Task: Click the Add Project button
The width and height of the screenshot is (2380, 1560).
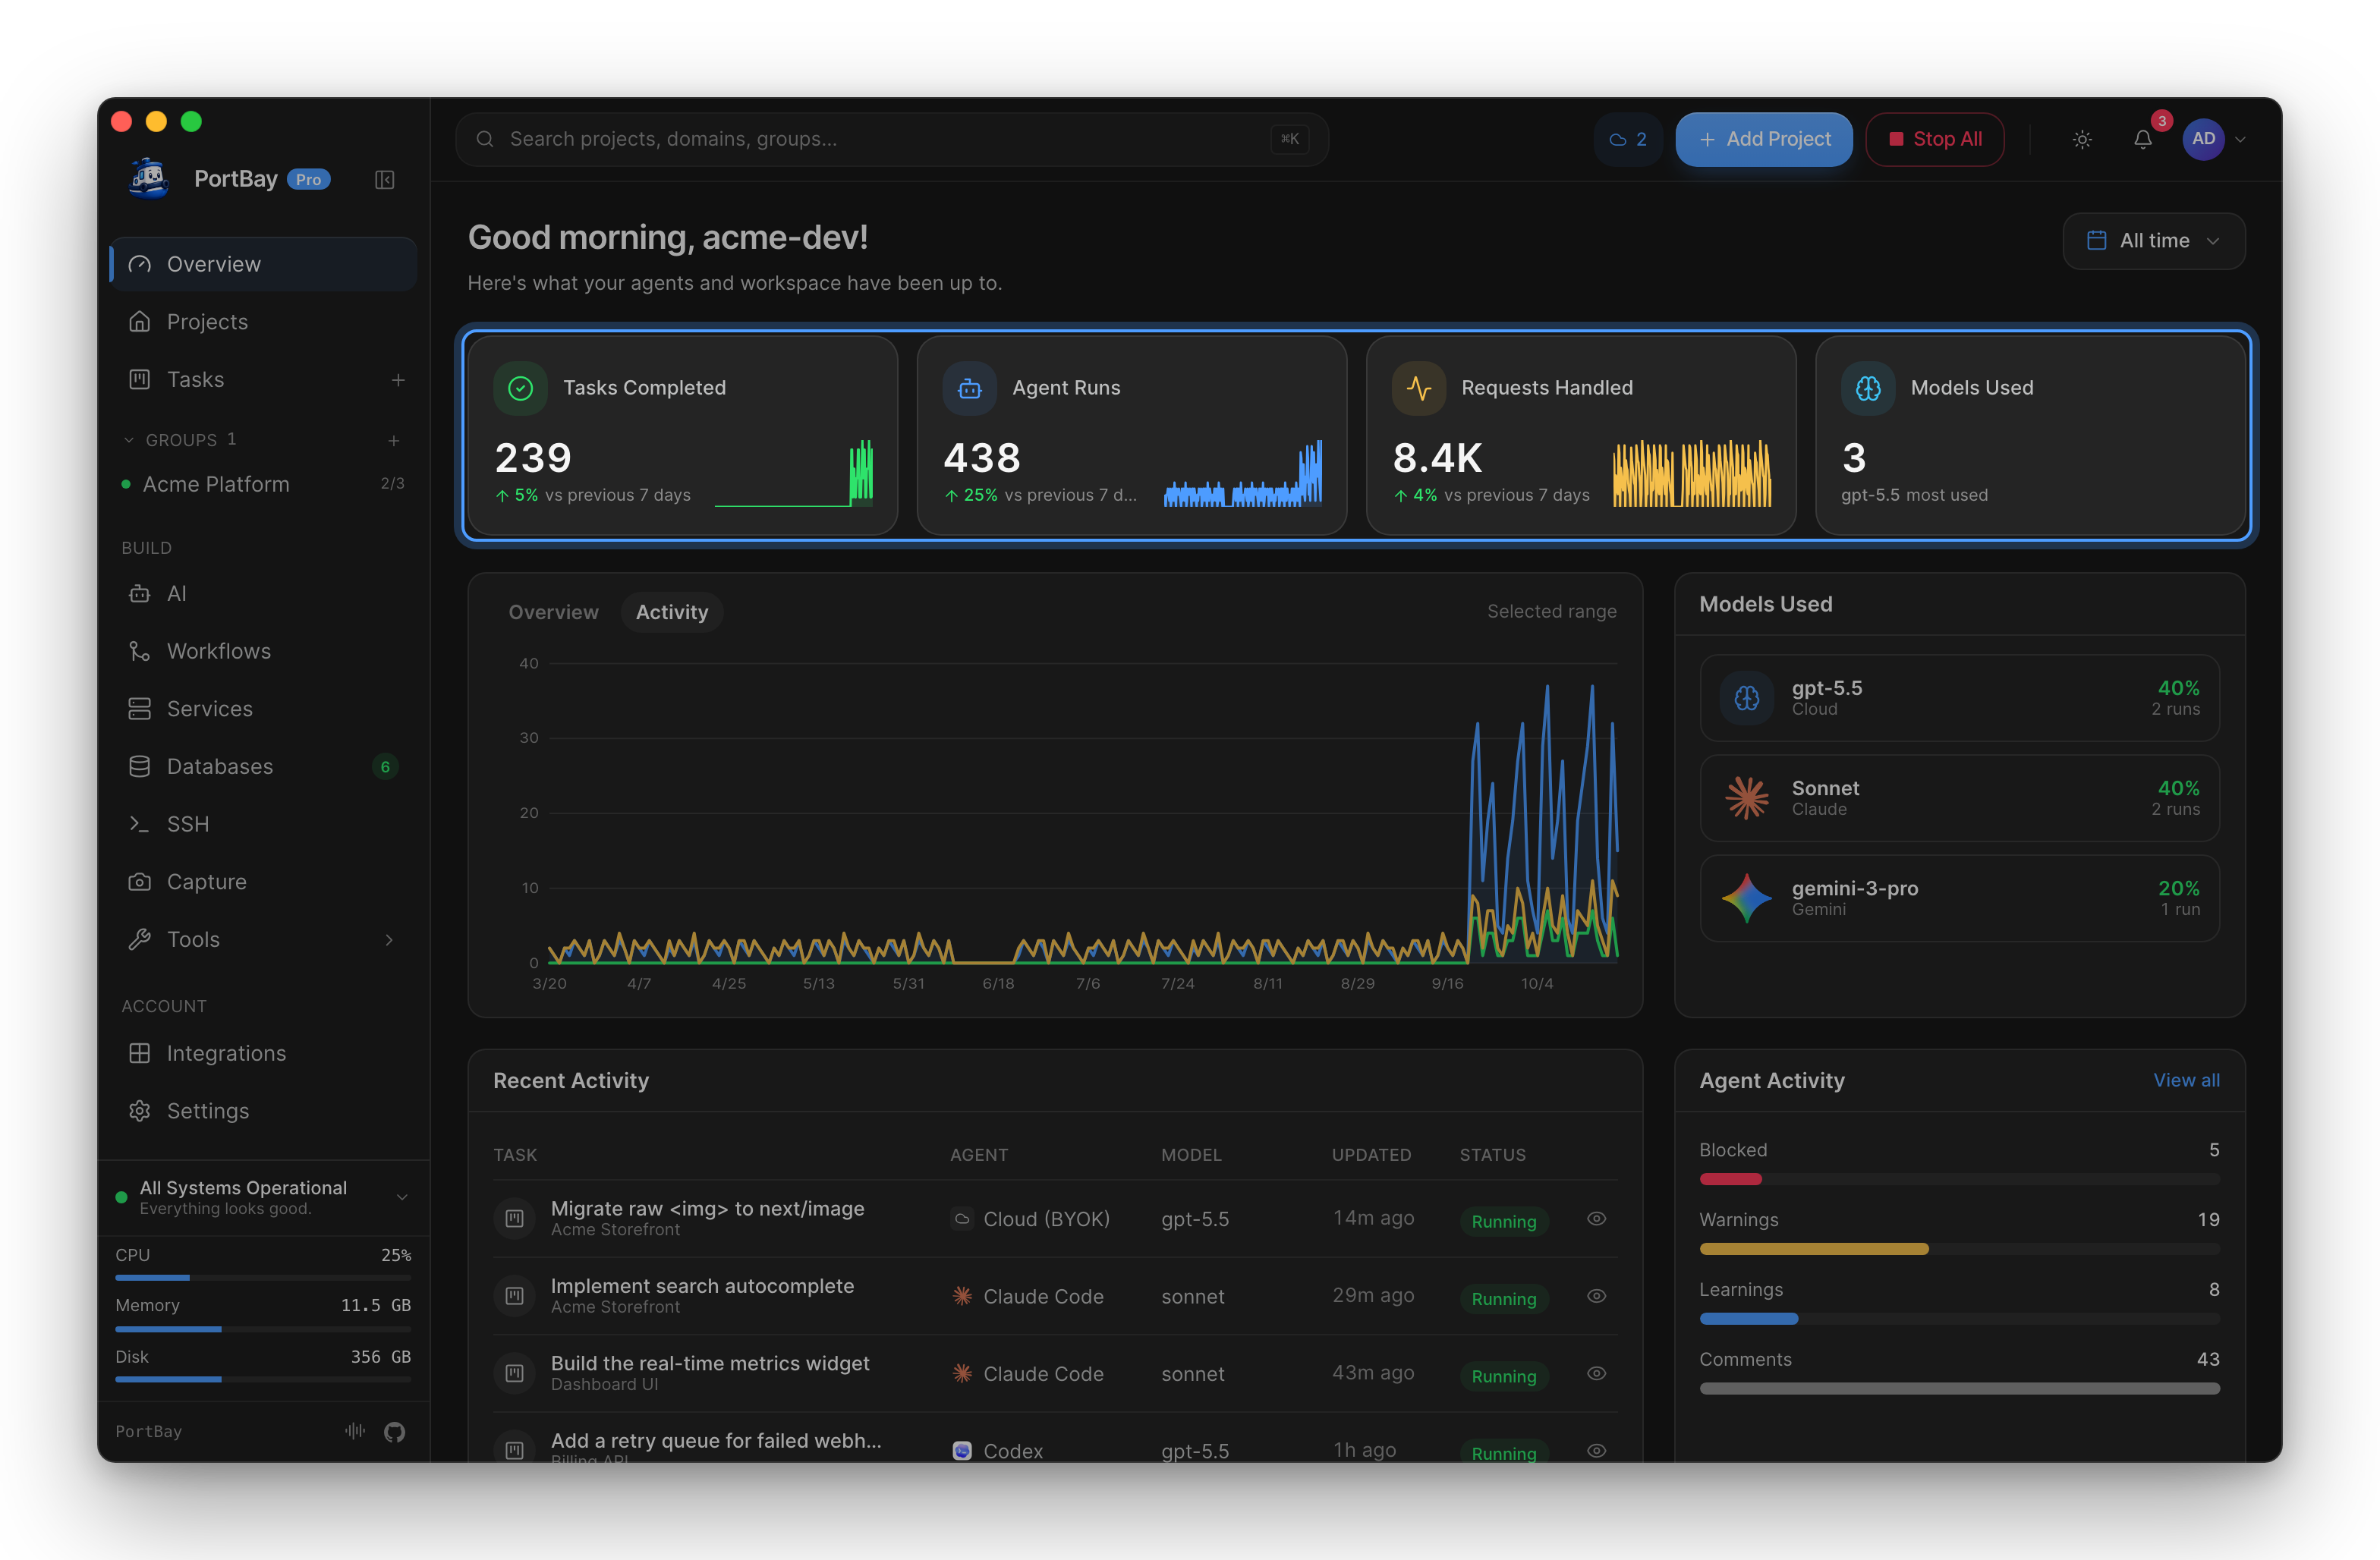Action: (1763, 139)
